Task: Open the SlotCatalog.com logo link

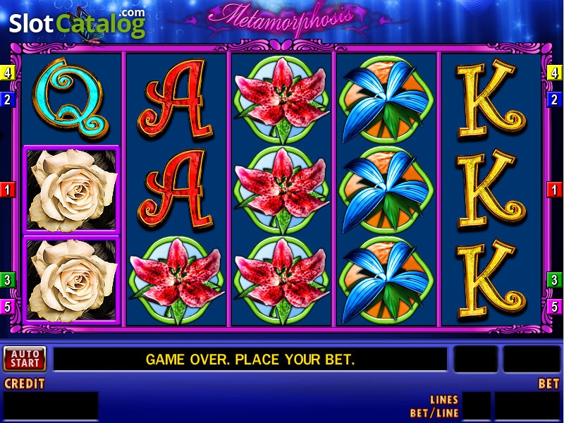Action: click(x=77, y=24)
